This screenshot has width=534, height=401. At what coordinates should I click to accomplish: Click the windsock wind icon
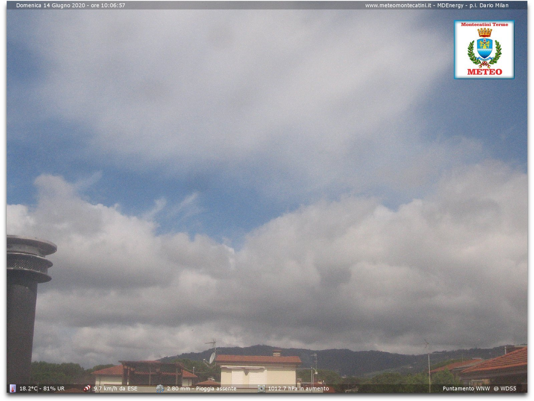87,388
